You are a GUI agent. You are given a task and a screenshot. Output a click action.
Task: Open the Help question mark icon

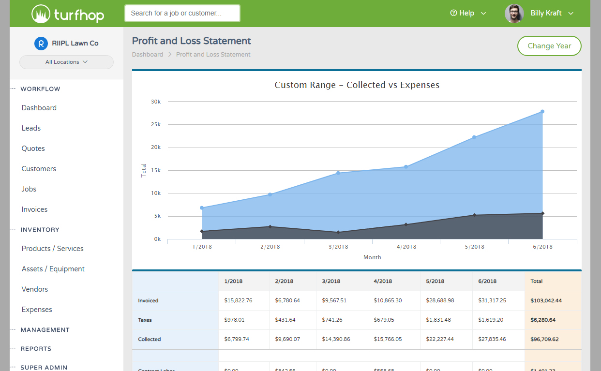pyautogui.click(x=453, y=13)
